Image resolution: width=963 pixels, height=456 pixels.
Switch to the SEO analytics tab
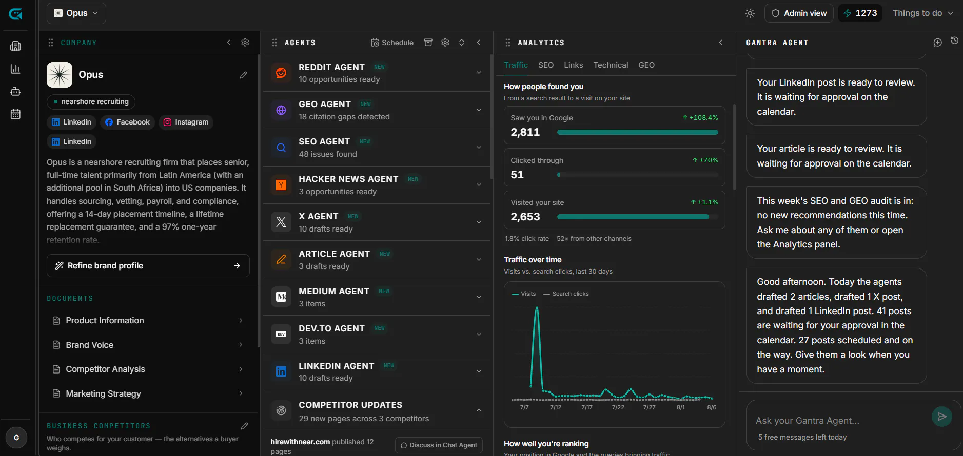click(x=546, y=65)
